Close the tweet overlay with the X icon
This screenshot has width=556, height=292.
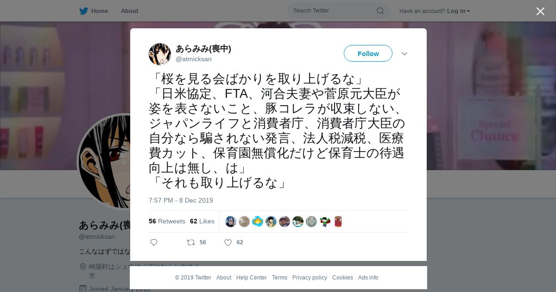540,11
